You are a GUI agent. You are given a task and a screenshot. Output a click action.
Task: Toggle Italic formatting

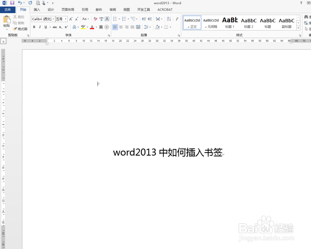pos(40,27)
